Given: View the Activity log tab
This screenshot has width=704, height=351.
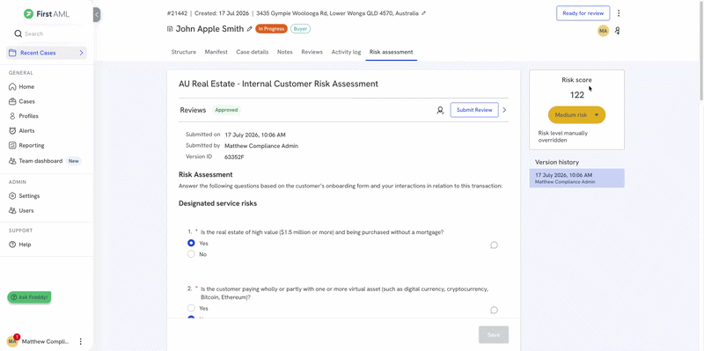Looking at the screenshot, I should pyautogui.click(x=346, y=52).
